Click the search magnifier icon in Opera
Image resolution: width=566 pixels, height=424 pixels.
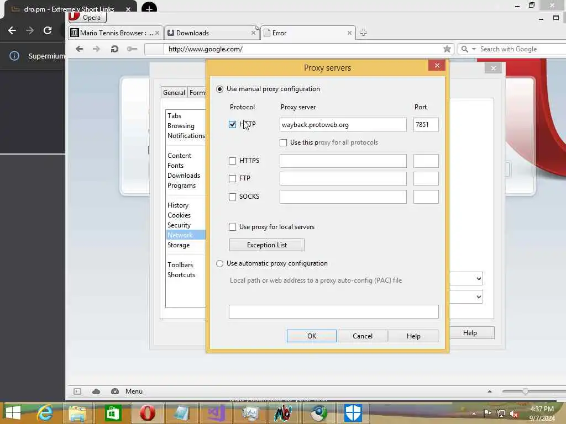tap(464, 49)
